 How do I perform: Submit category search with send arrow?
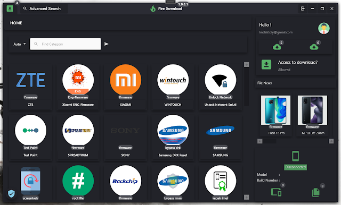(107, 44)
